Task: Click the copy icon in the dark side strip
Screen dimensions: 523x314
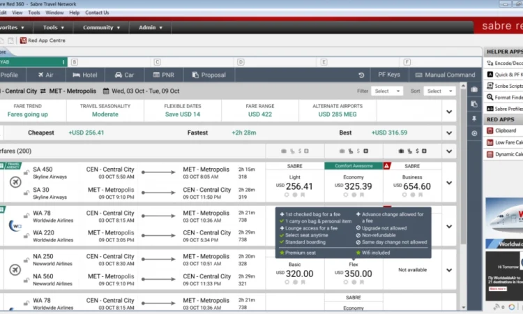Action: point(474,104)
